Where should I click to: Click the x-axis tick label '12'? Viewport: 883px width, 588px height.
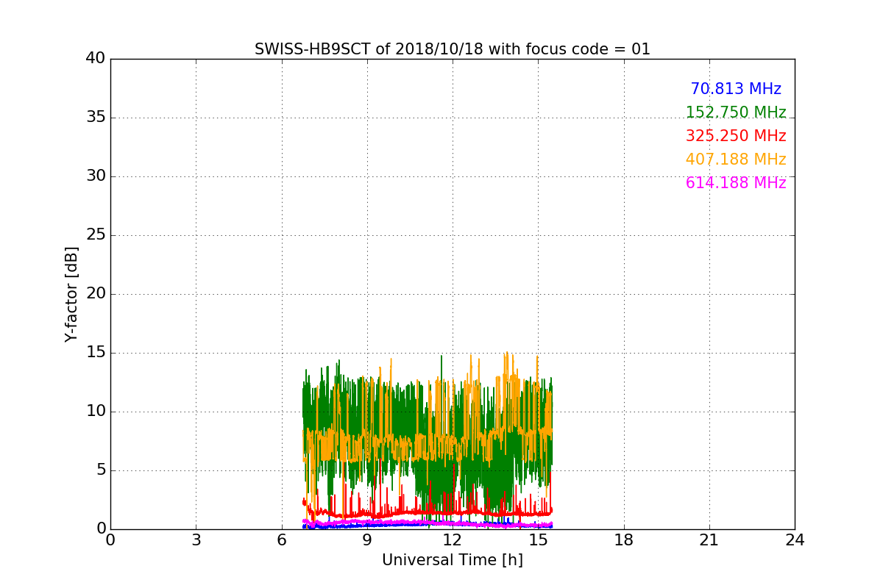(453, 540)
